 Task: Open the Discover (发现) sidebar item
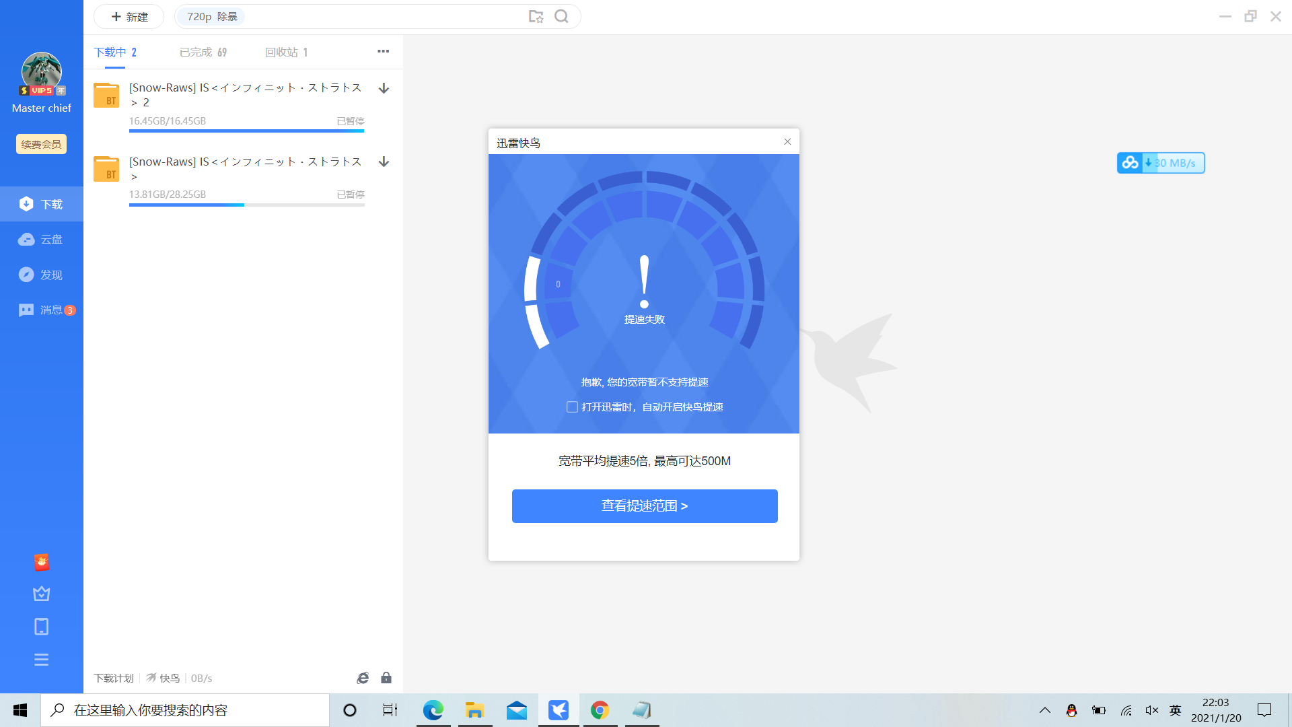(x=41, y=275)
